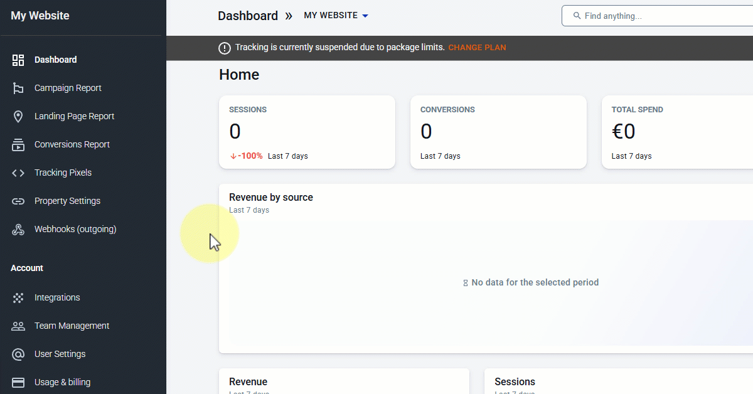
Task: Click the Home page heading
Action: pyautogui.click(x=239, y=75)
